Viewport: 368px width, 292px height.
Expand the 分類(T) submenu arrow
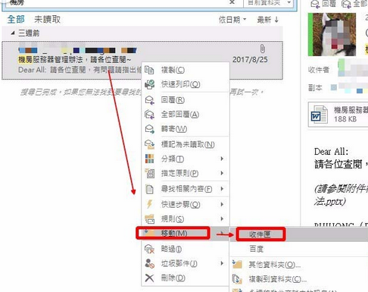click(222, 159)
